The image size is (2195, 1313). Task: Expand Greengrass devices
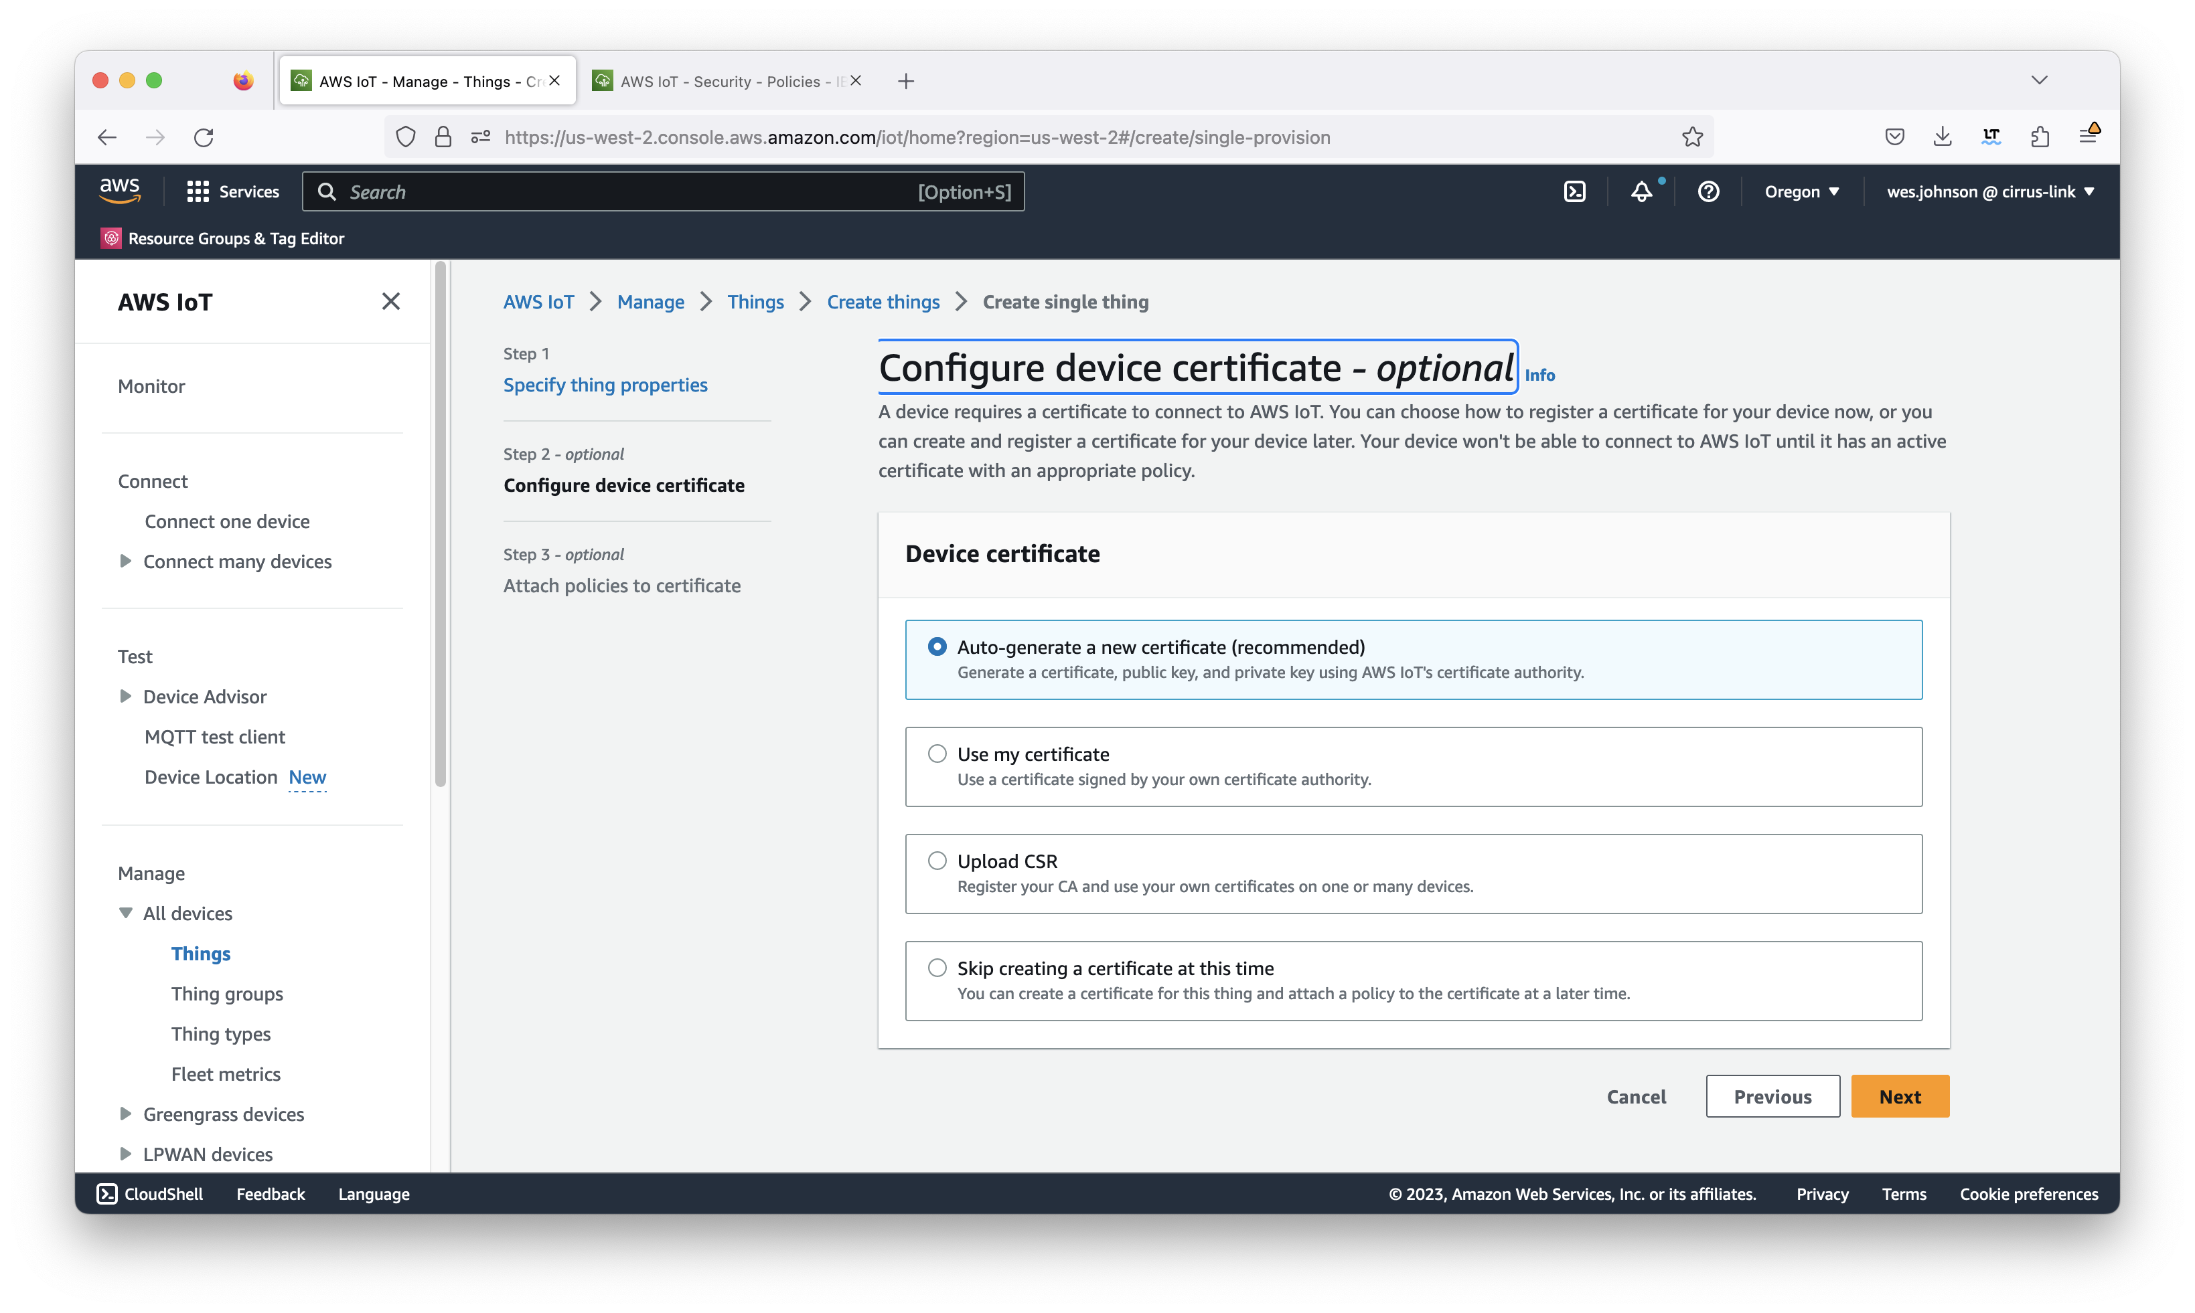(x=125, y=1114)
